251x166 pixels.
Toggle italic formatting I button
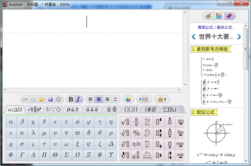coord(79,100)
